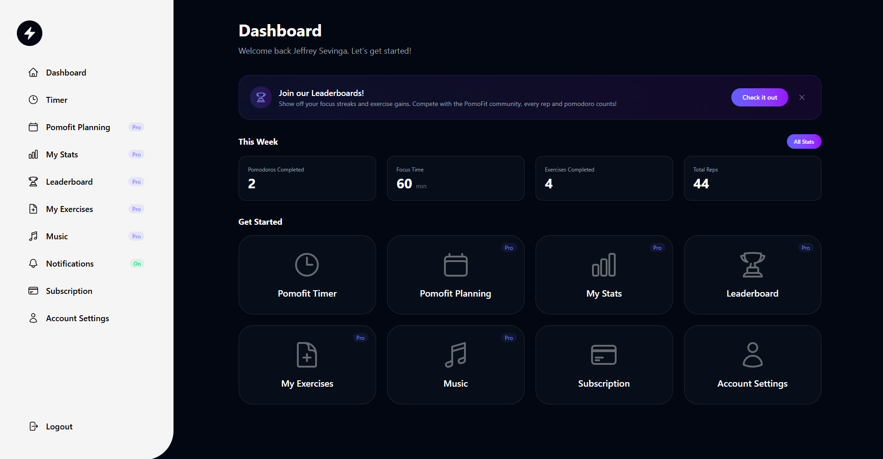Image resolution: width=883 pixels, height=459 pixels.
Task: Open the Subscription card title
Action: tap(604, 383)
